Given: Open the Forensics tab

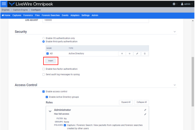Looking at the screenshot, I should (28, 15).
